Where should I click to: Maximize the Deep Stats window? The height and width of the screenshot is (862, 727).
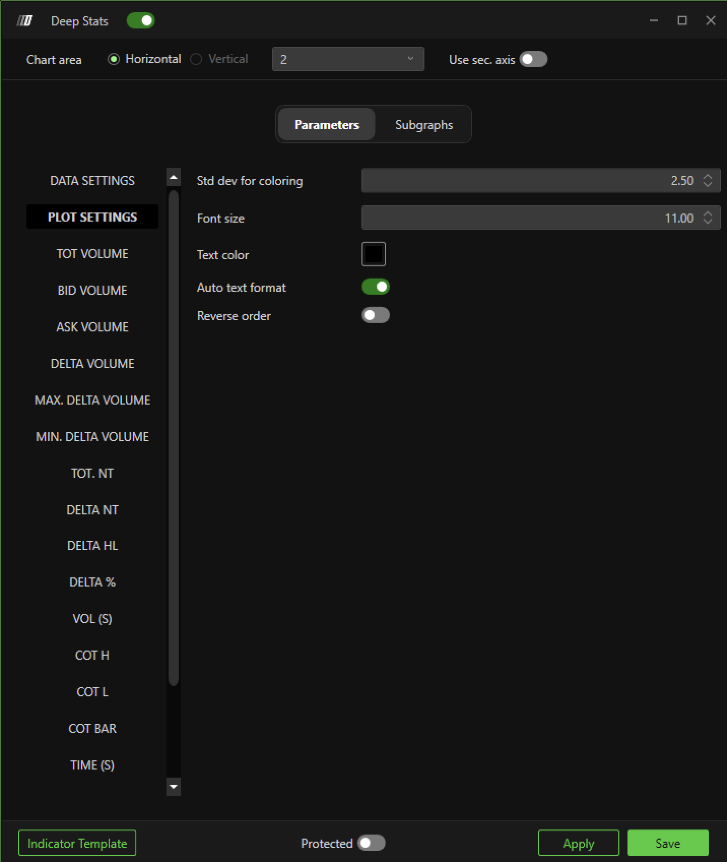coord(682,21)
